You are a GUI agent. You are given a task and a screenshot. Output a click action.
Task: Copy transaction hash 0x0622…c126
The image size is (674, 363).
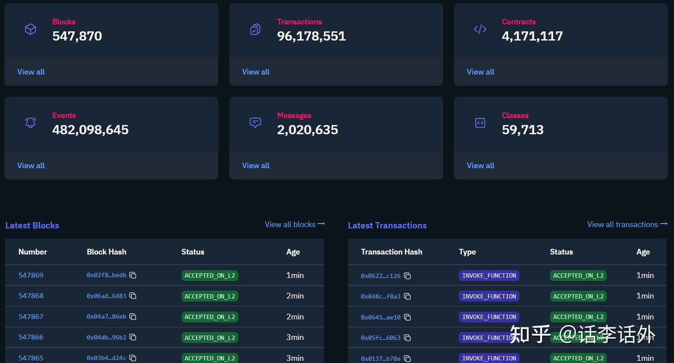(x=407, y=276)
